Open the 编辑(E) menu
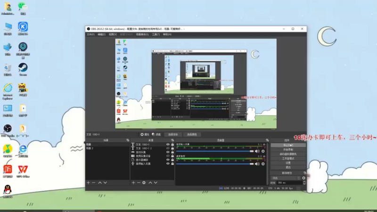This screenshot has height=212, width=377. point(101,34)
